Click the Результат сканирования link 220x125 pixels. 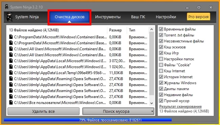(x=180, y=107)
